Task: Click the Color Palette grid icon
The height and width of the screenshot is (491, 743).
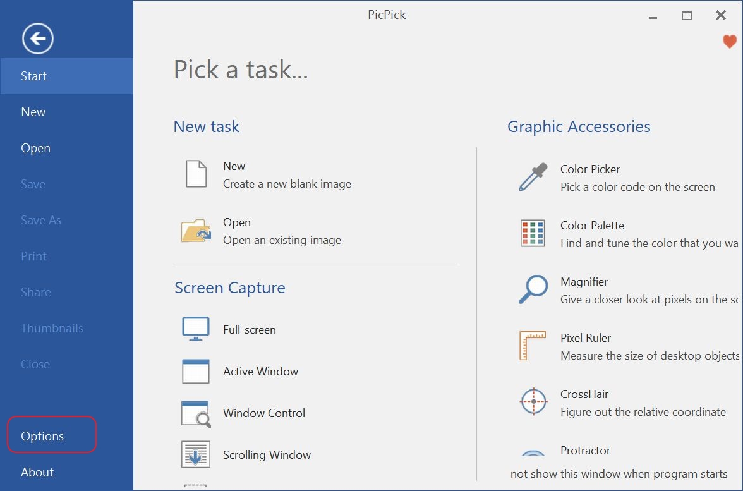Action: pyautogui.click(x=533, y=233)
